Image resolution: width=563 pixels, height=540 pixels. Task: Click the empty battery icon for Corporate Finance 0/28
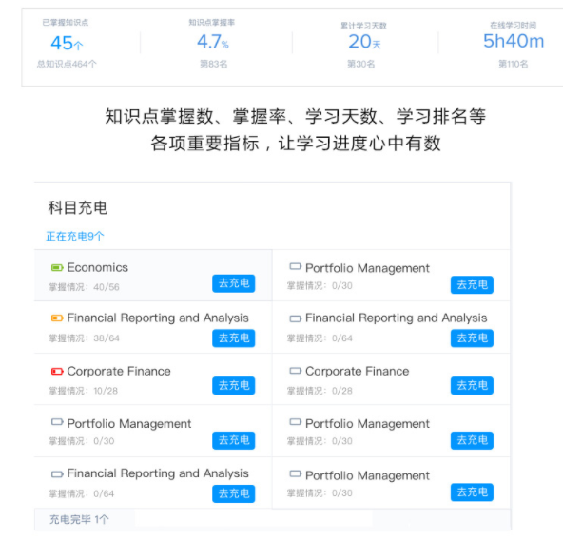295,371
